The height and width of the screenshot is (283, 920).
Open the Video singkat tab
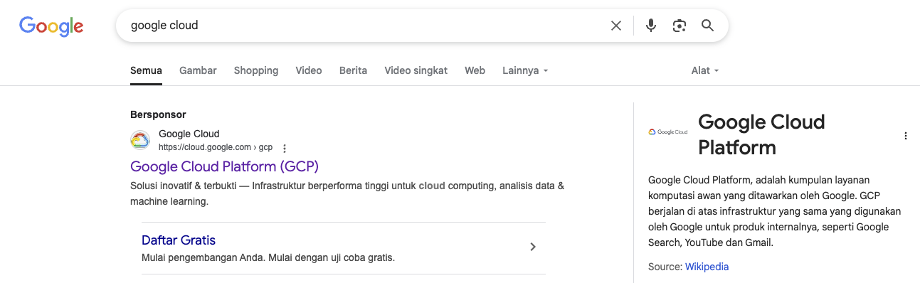[416, 70]
